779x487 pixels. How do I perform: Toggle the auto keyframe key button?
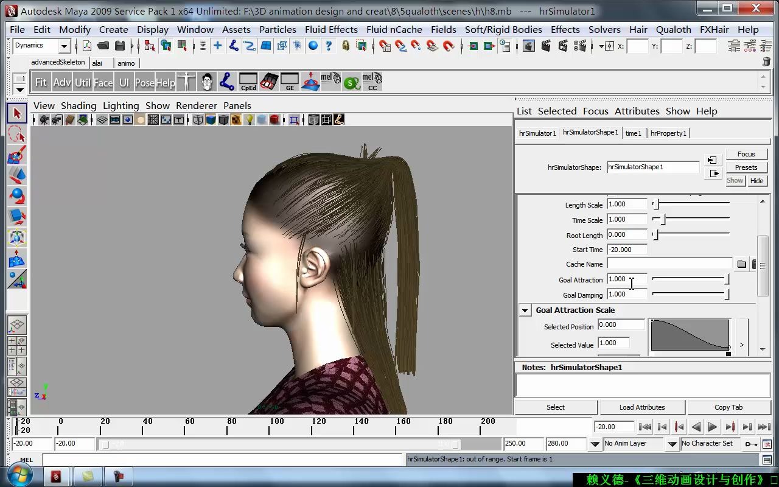coord(752,444)
